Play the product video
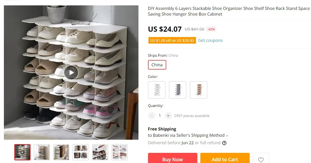This screenshot has width=311, height=163. pyautogui.click(x=71, y=73)
